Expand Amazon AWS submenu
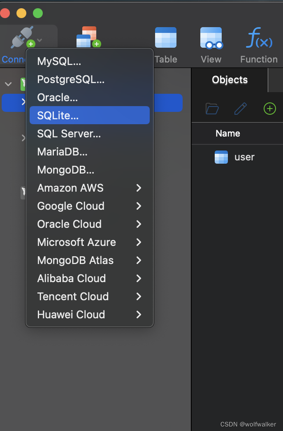The image size is (283, 431). pyautogui.click(x=90, y=188)
